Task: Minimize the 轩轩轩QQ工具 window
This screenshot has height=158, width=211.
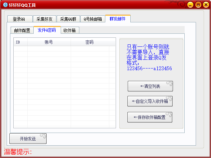Action: (190, 5)
